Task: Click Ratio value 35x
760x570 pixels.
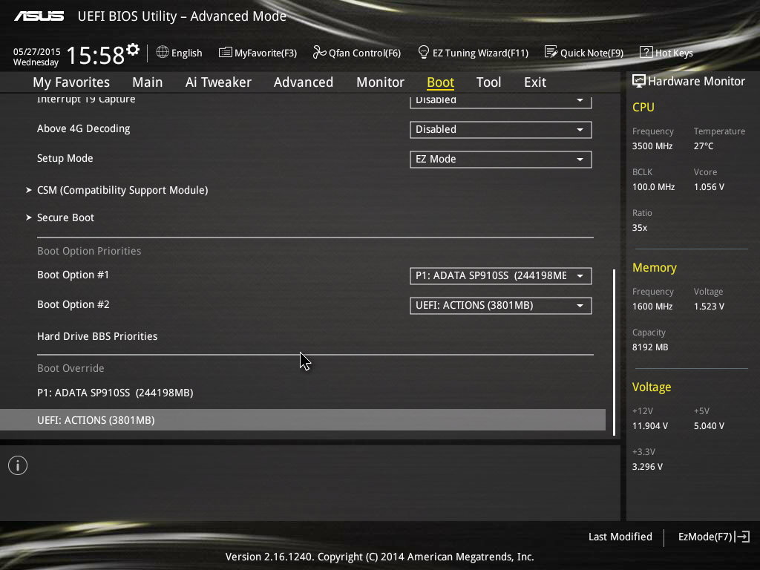Action: point(639,227)
